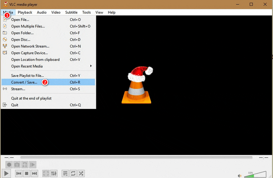Toggle random shuffle playback
Viewport: 273px width, 178px height.
click(x=81, y=174)
